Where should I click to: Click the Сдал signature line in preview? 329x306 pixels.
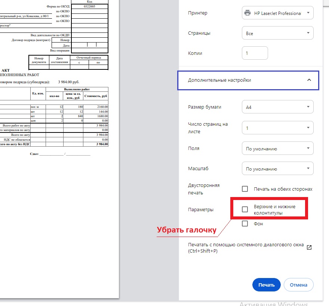(x=60, y=154)
